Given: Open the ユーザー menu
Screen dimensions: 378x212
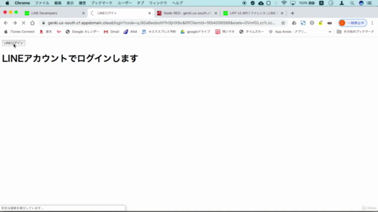Looking at the screenshot, I should click(125, 3).
